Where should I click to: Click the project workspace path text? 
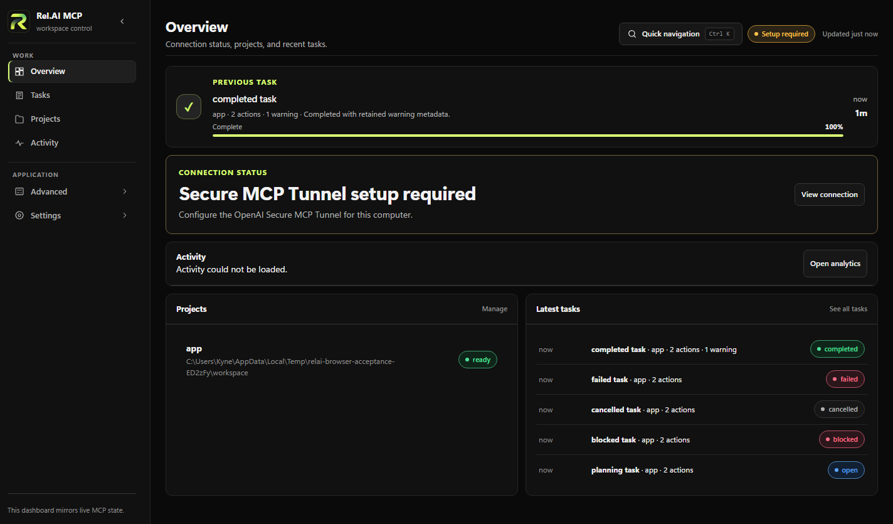290,367
